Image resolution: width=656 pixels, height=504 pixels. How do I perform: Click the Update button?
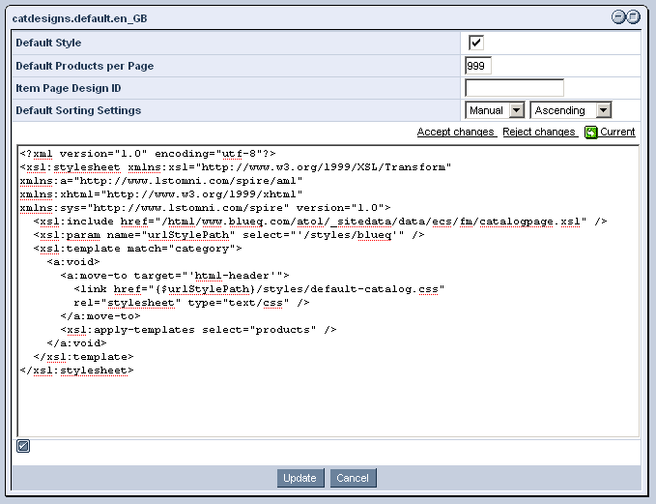pos(299,478)
